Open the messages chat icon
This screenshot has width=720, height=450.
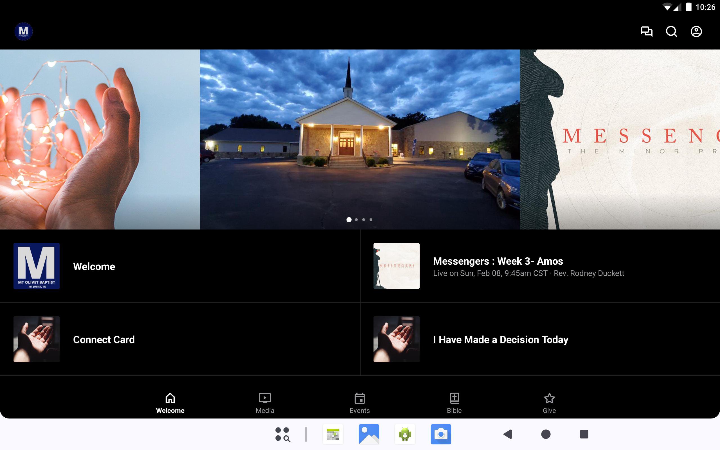point(647,31)
